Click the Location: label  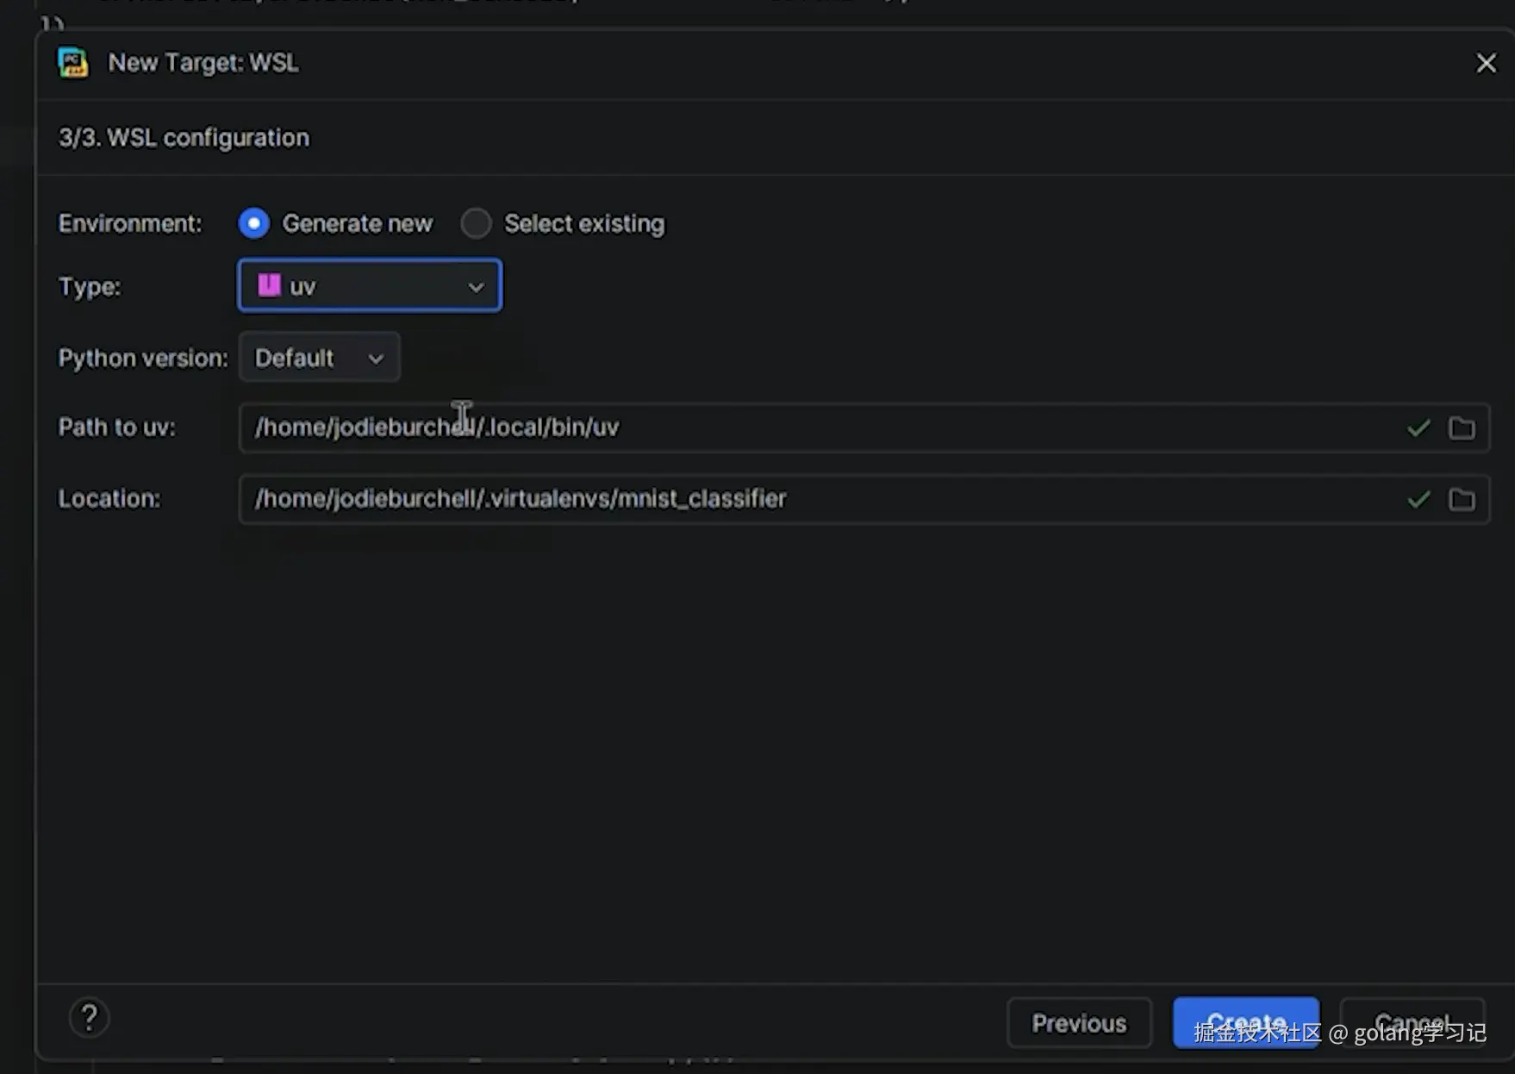[109, 499]
